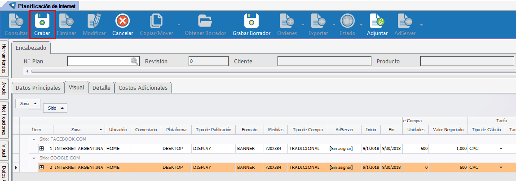The image size is (516, 181).
Task: Click the Adjuntar attachment icon
Action: pos(377,21)
